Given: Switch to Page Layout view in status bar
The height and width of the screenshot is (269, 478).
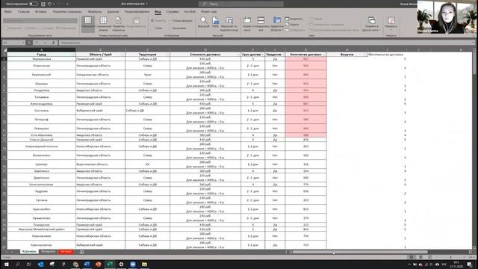Looking at the screenshot, I should tap(420, 257).
